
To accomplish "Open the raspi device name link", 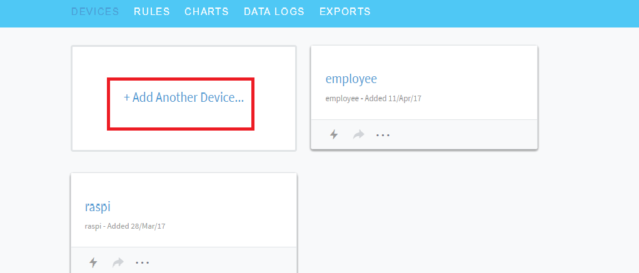I will [x=98, y=207].
